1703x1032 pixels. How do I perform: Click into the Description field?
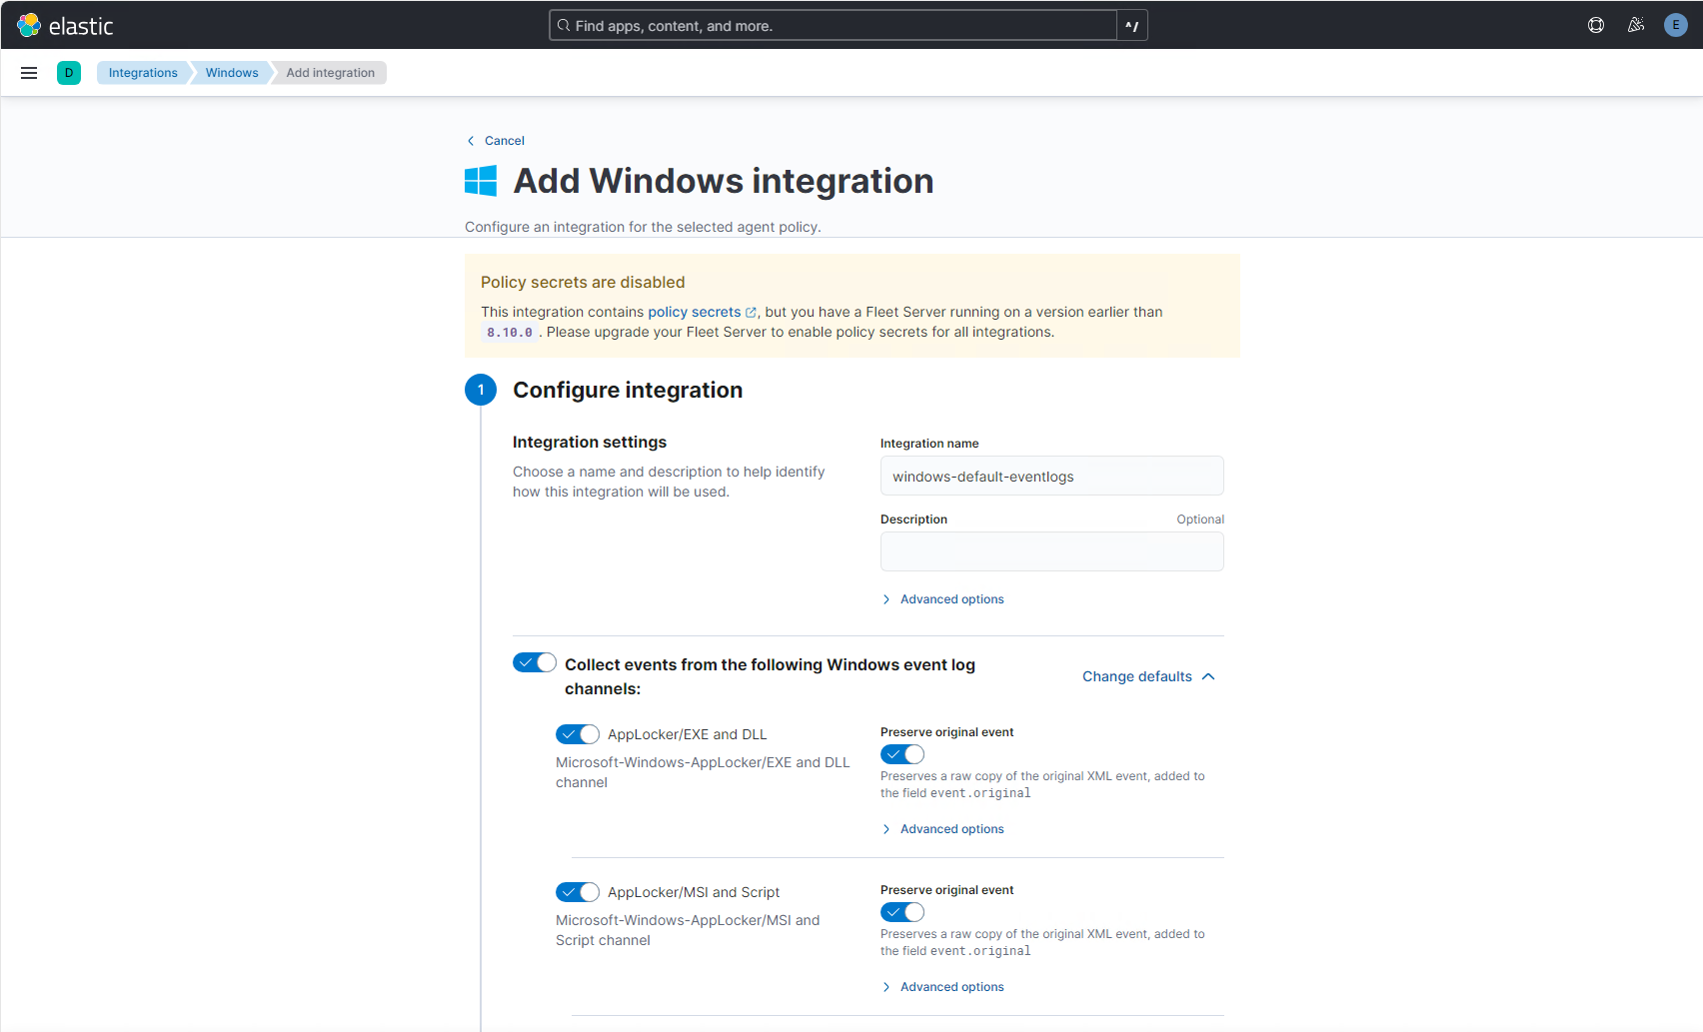(1051, 551)
